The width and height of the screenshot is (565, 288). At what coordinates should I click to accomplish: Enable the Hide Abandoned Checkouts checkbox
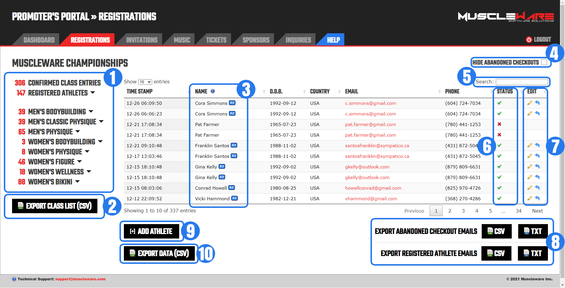544,62
